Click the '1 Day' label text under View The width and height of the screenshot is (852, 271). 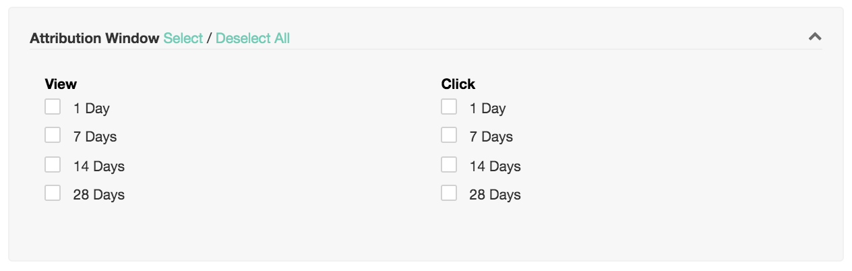91,109
